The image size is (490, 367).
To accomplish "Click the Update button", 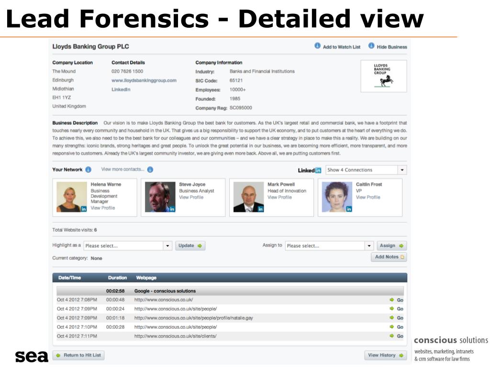I will point(190,246).
